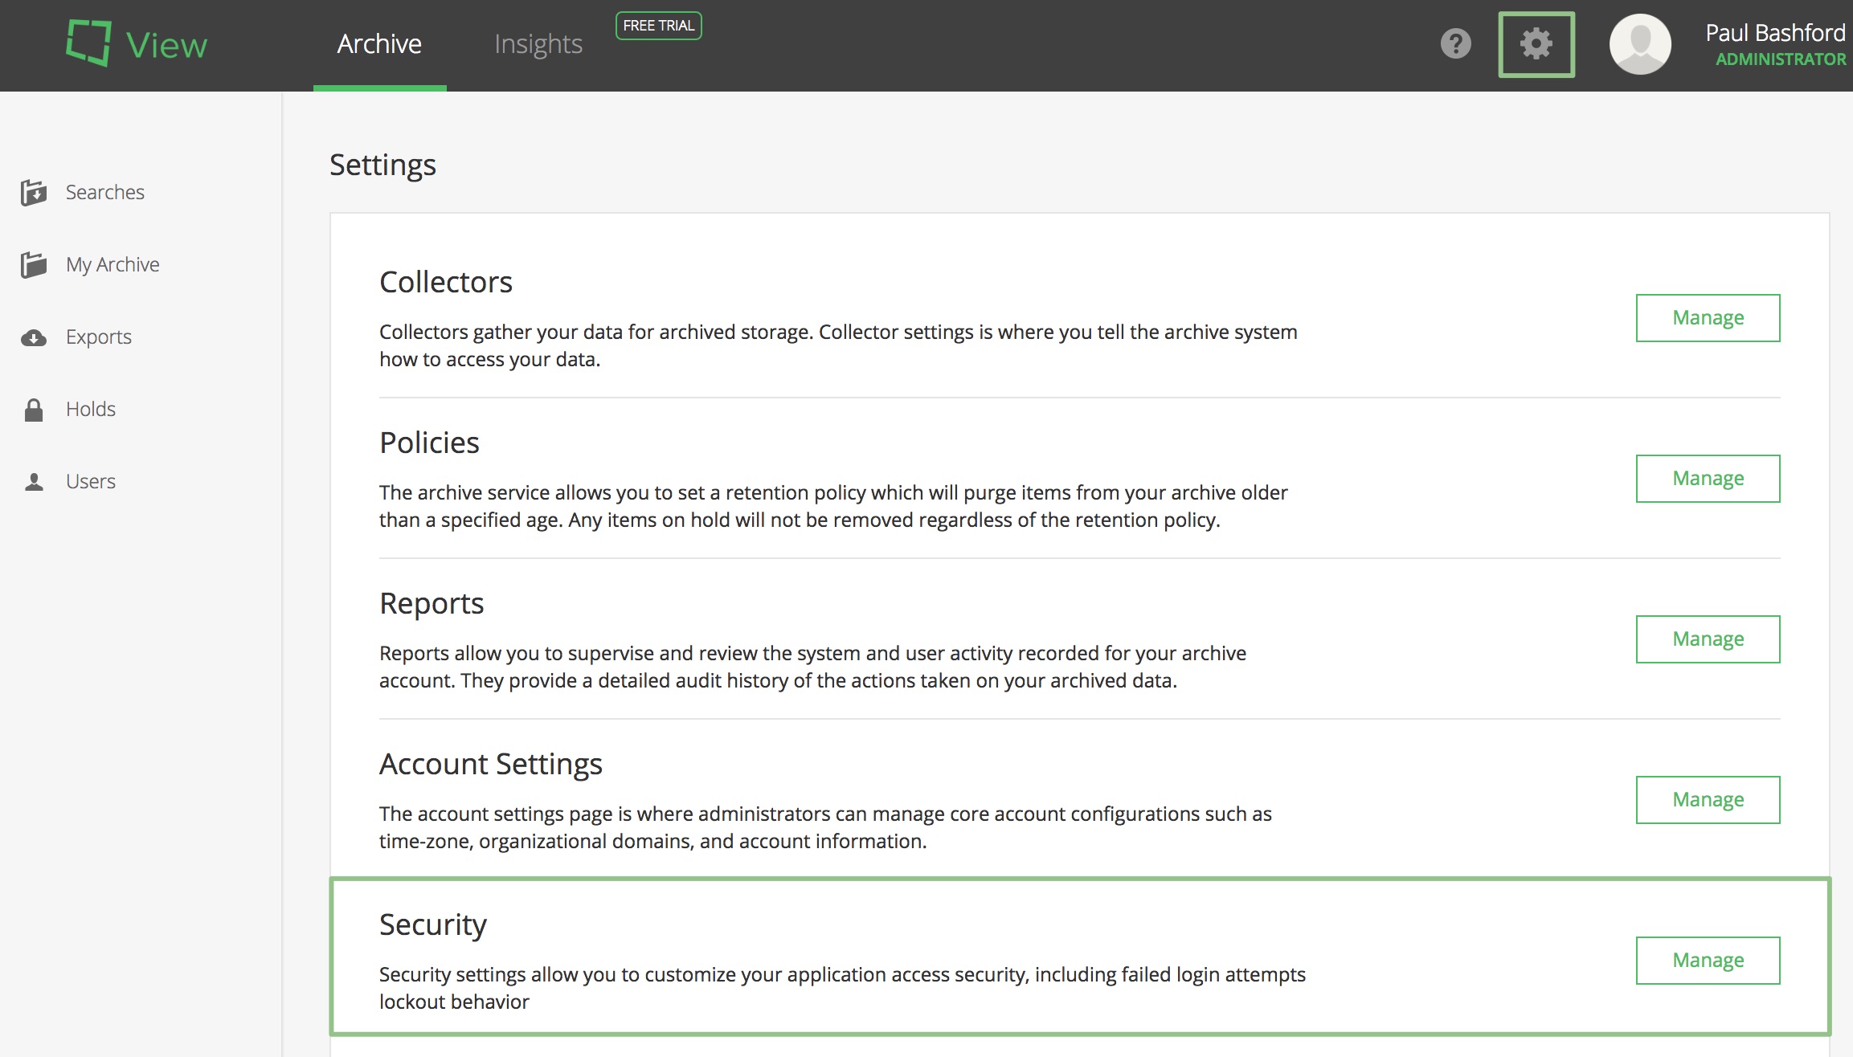
Task: Manage the Policies settings
Action: click(1708, 479)
